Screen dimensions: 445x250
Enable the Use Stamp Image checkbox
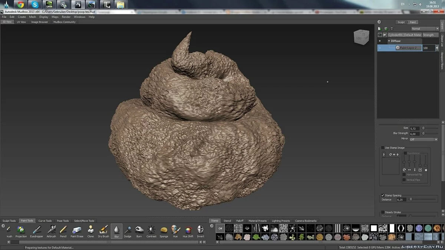point(383,148)
